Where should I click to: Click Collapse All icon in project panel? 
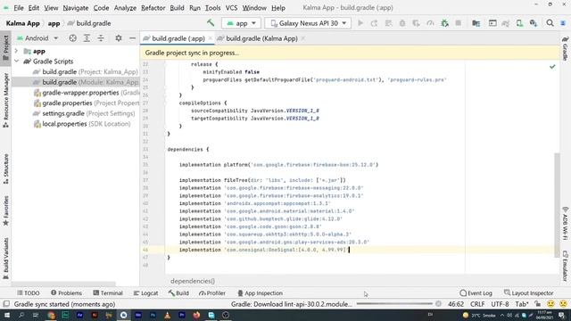click(x=101, y=38)
